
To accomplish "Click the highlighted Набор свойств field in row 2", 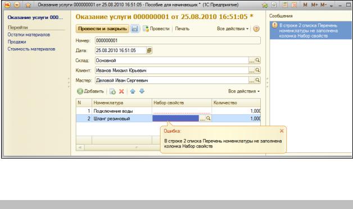I will click(x=175, y=118).
